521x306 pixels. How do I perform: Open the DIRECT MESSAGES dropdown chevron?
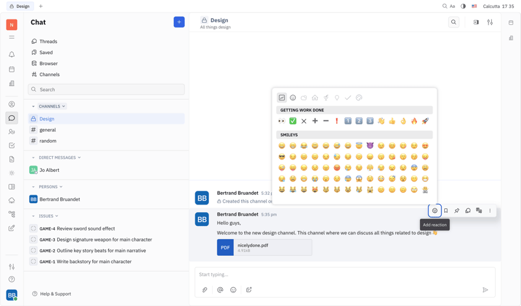point(79,158)
